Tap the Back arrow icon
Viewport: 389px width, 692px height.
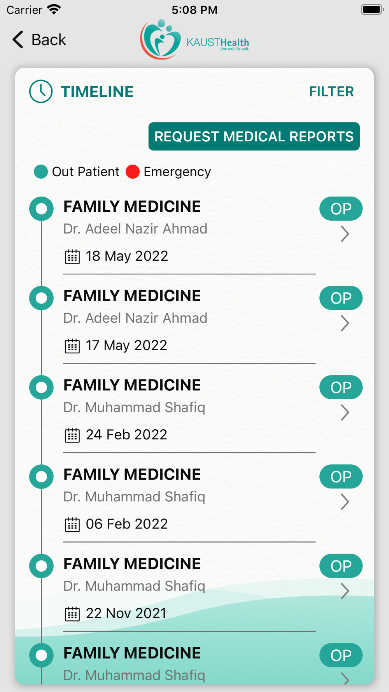point(18,40)
